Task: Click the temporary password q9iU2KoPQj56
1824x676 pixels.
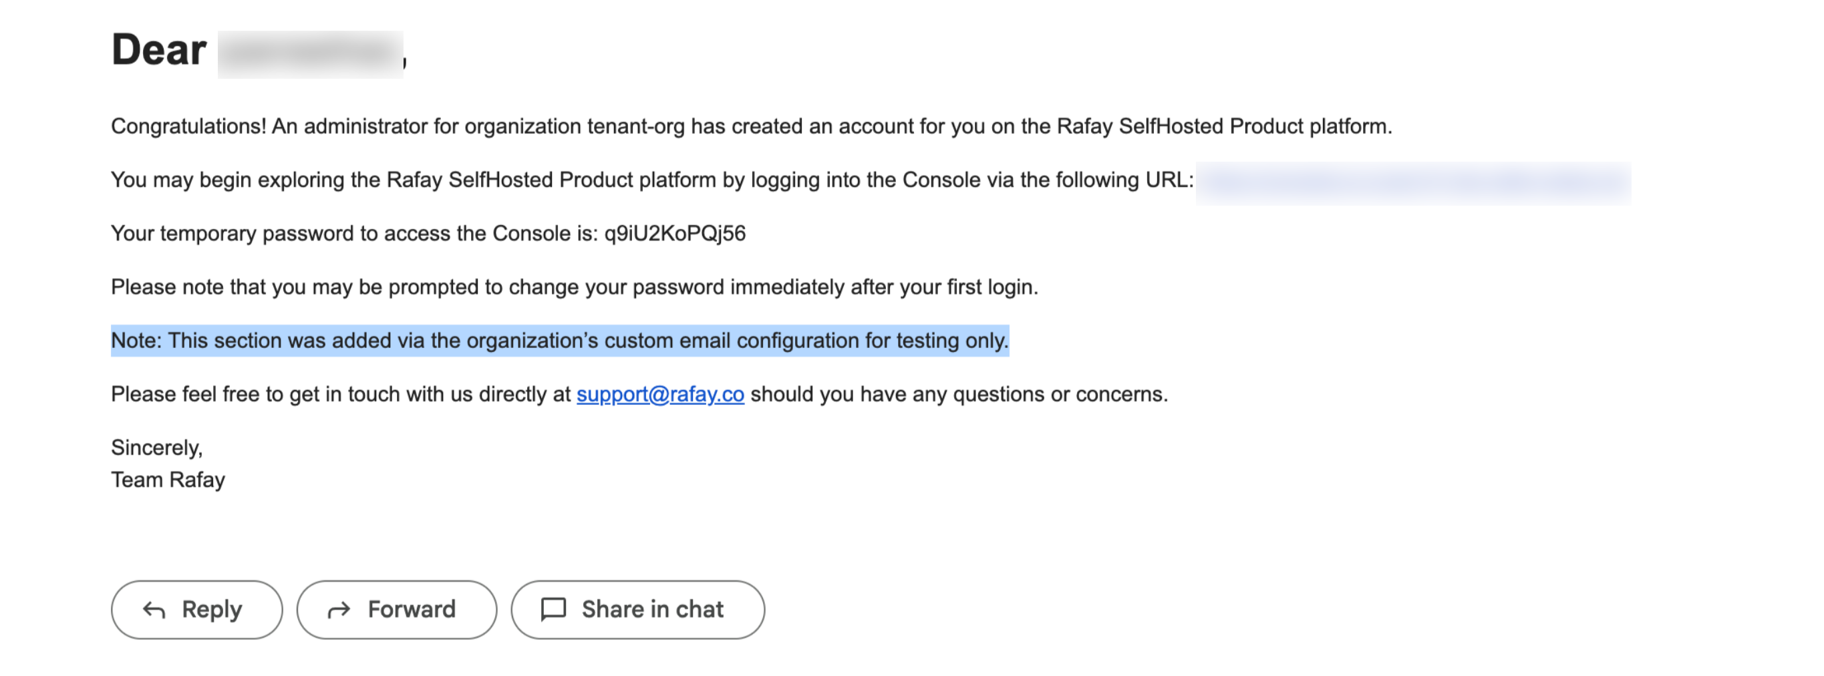Action: point(674,234)
